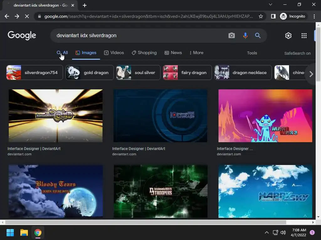Click the magnifier search button

pyautogui.click(x=258, y=36)
